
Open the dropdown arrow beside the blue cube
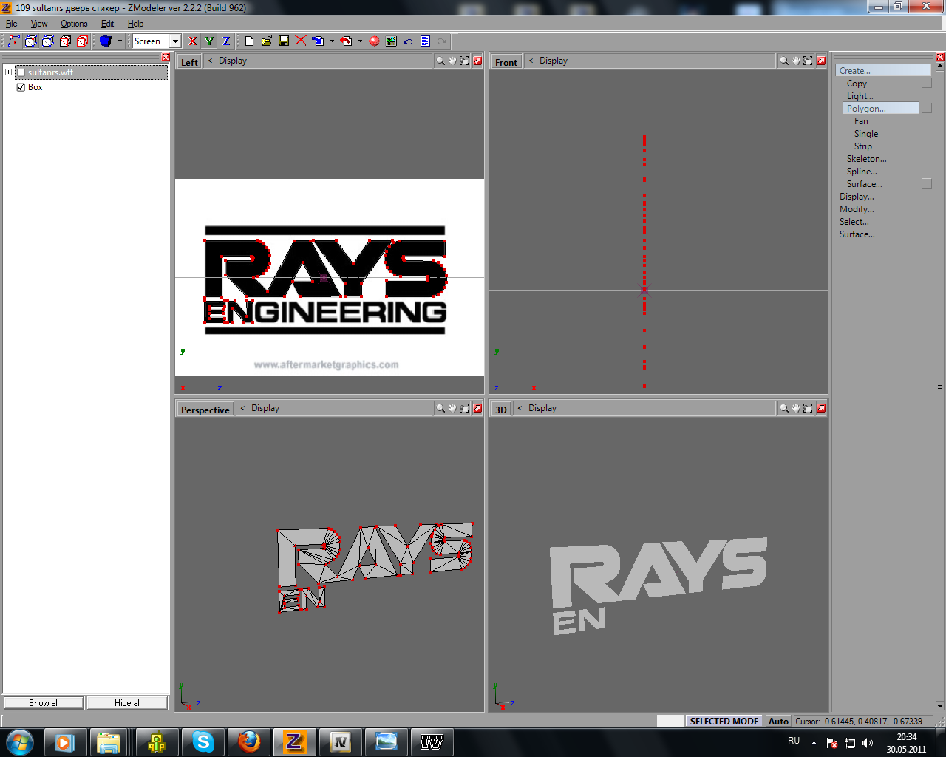(120, 41)
